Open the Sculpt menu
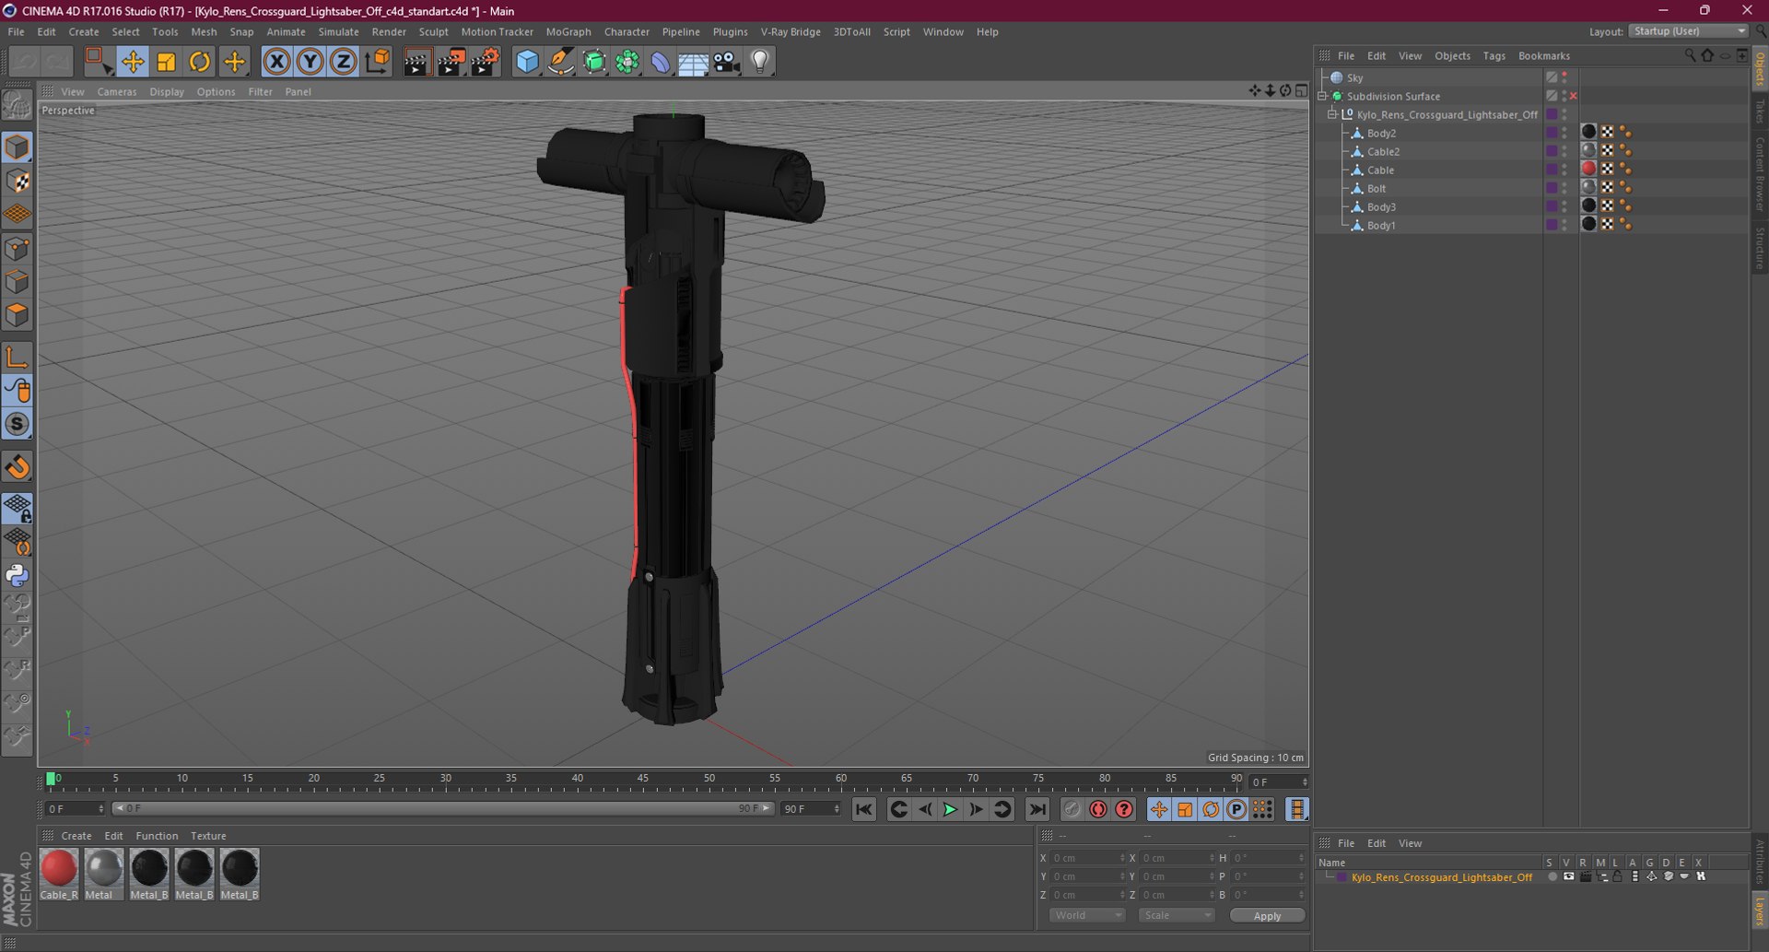 (x=433, y=31)
